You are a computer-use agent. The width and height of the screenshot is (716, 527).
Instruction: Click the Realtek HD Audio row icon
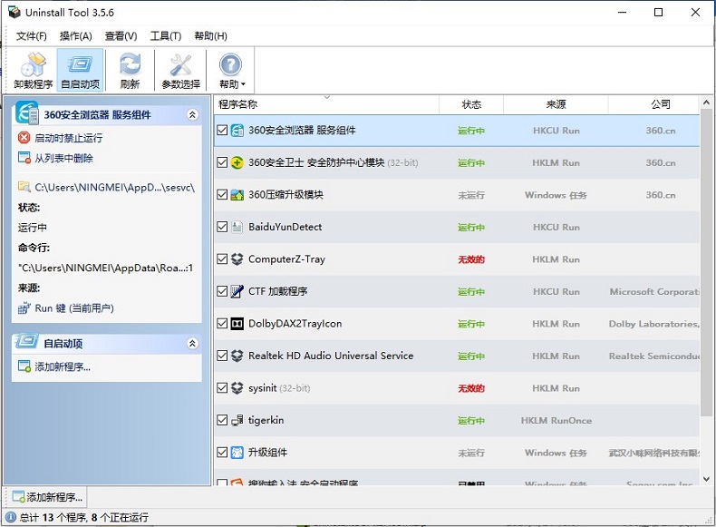point(237,356)
